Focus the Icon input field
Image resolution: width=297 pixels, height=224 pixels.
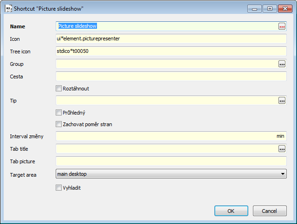tap(171, 39)
